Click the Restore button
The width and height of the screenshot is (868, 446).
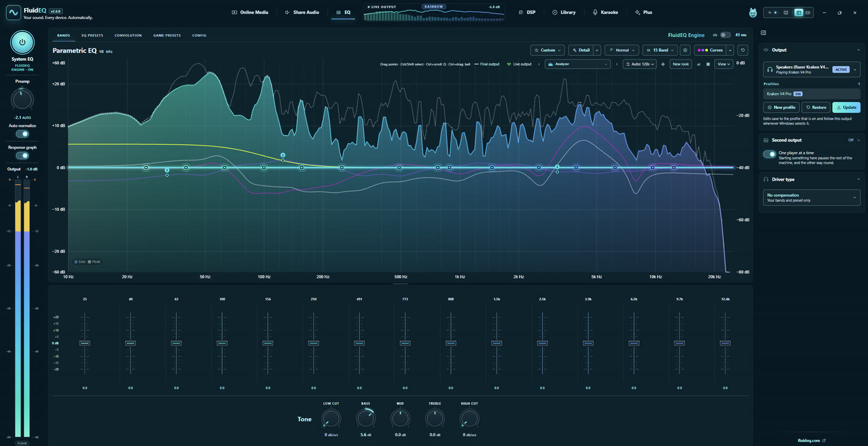pyautogui.click(x=816, y=107)
